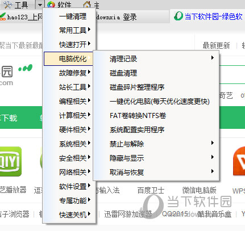Choose 磁盘清理 in the submenu
Viewport: 245px width, 231px height.
pos(156,73)
